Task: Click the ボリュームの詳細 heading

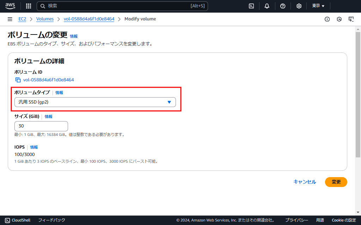Action: [39, 61]
